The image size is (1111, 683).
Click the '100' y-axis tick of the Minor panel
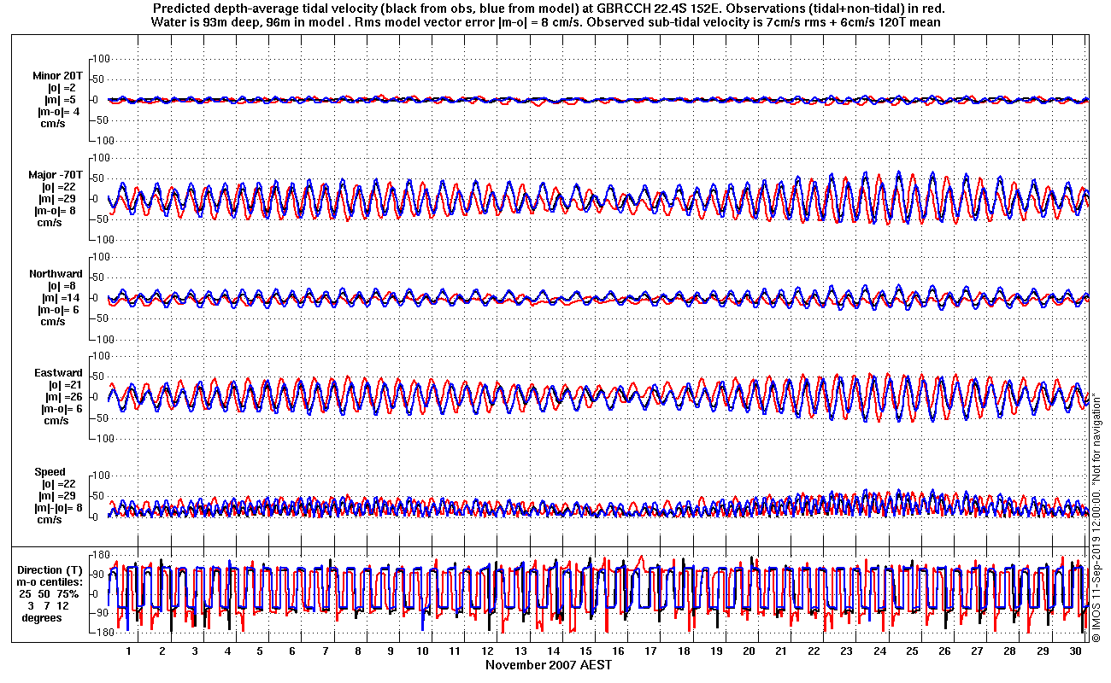click(102, 58)
